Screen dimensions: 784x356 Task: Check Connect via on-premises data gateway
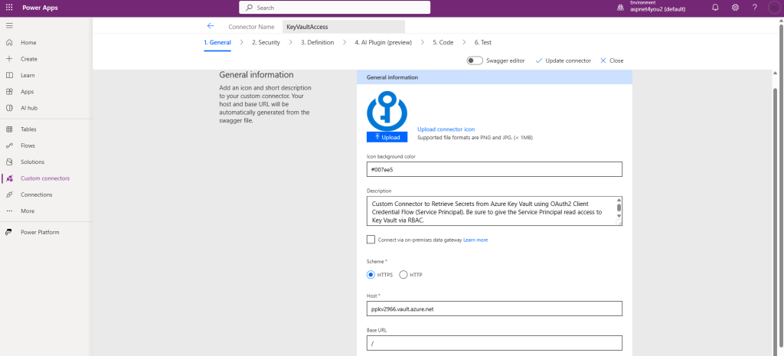(371, 240)
